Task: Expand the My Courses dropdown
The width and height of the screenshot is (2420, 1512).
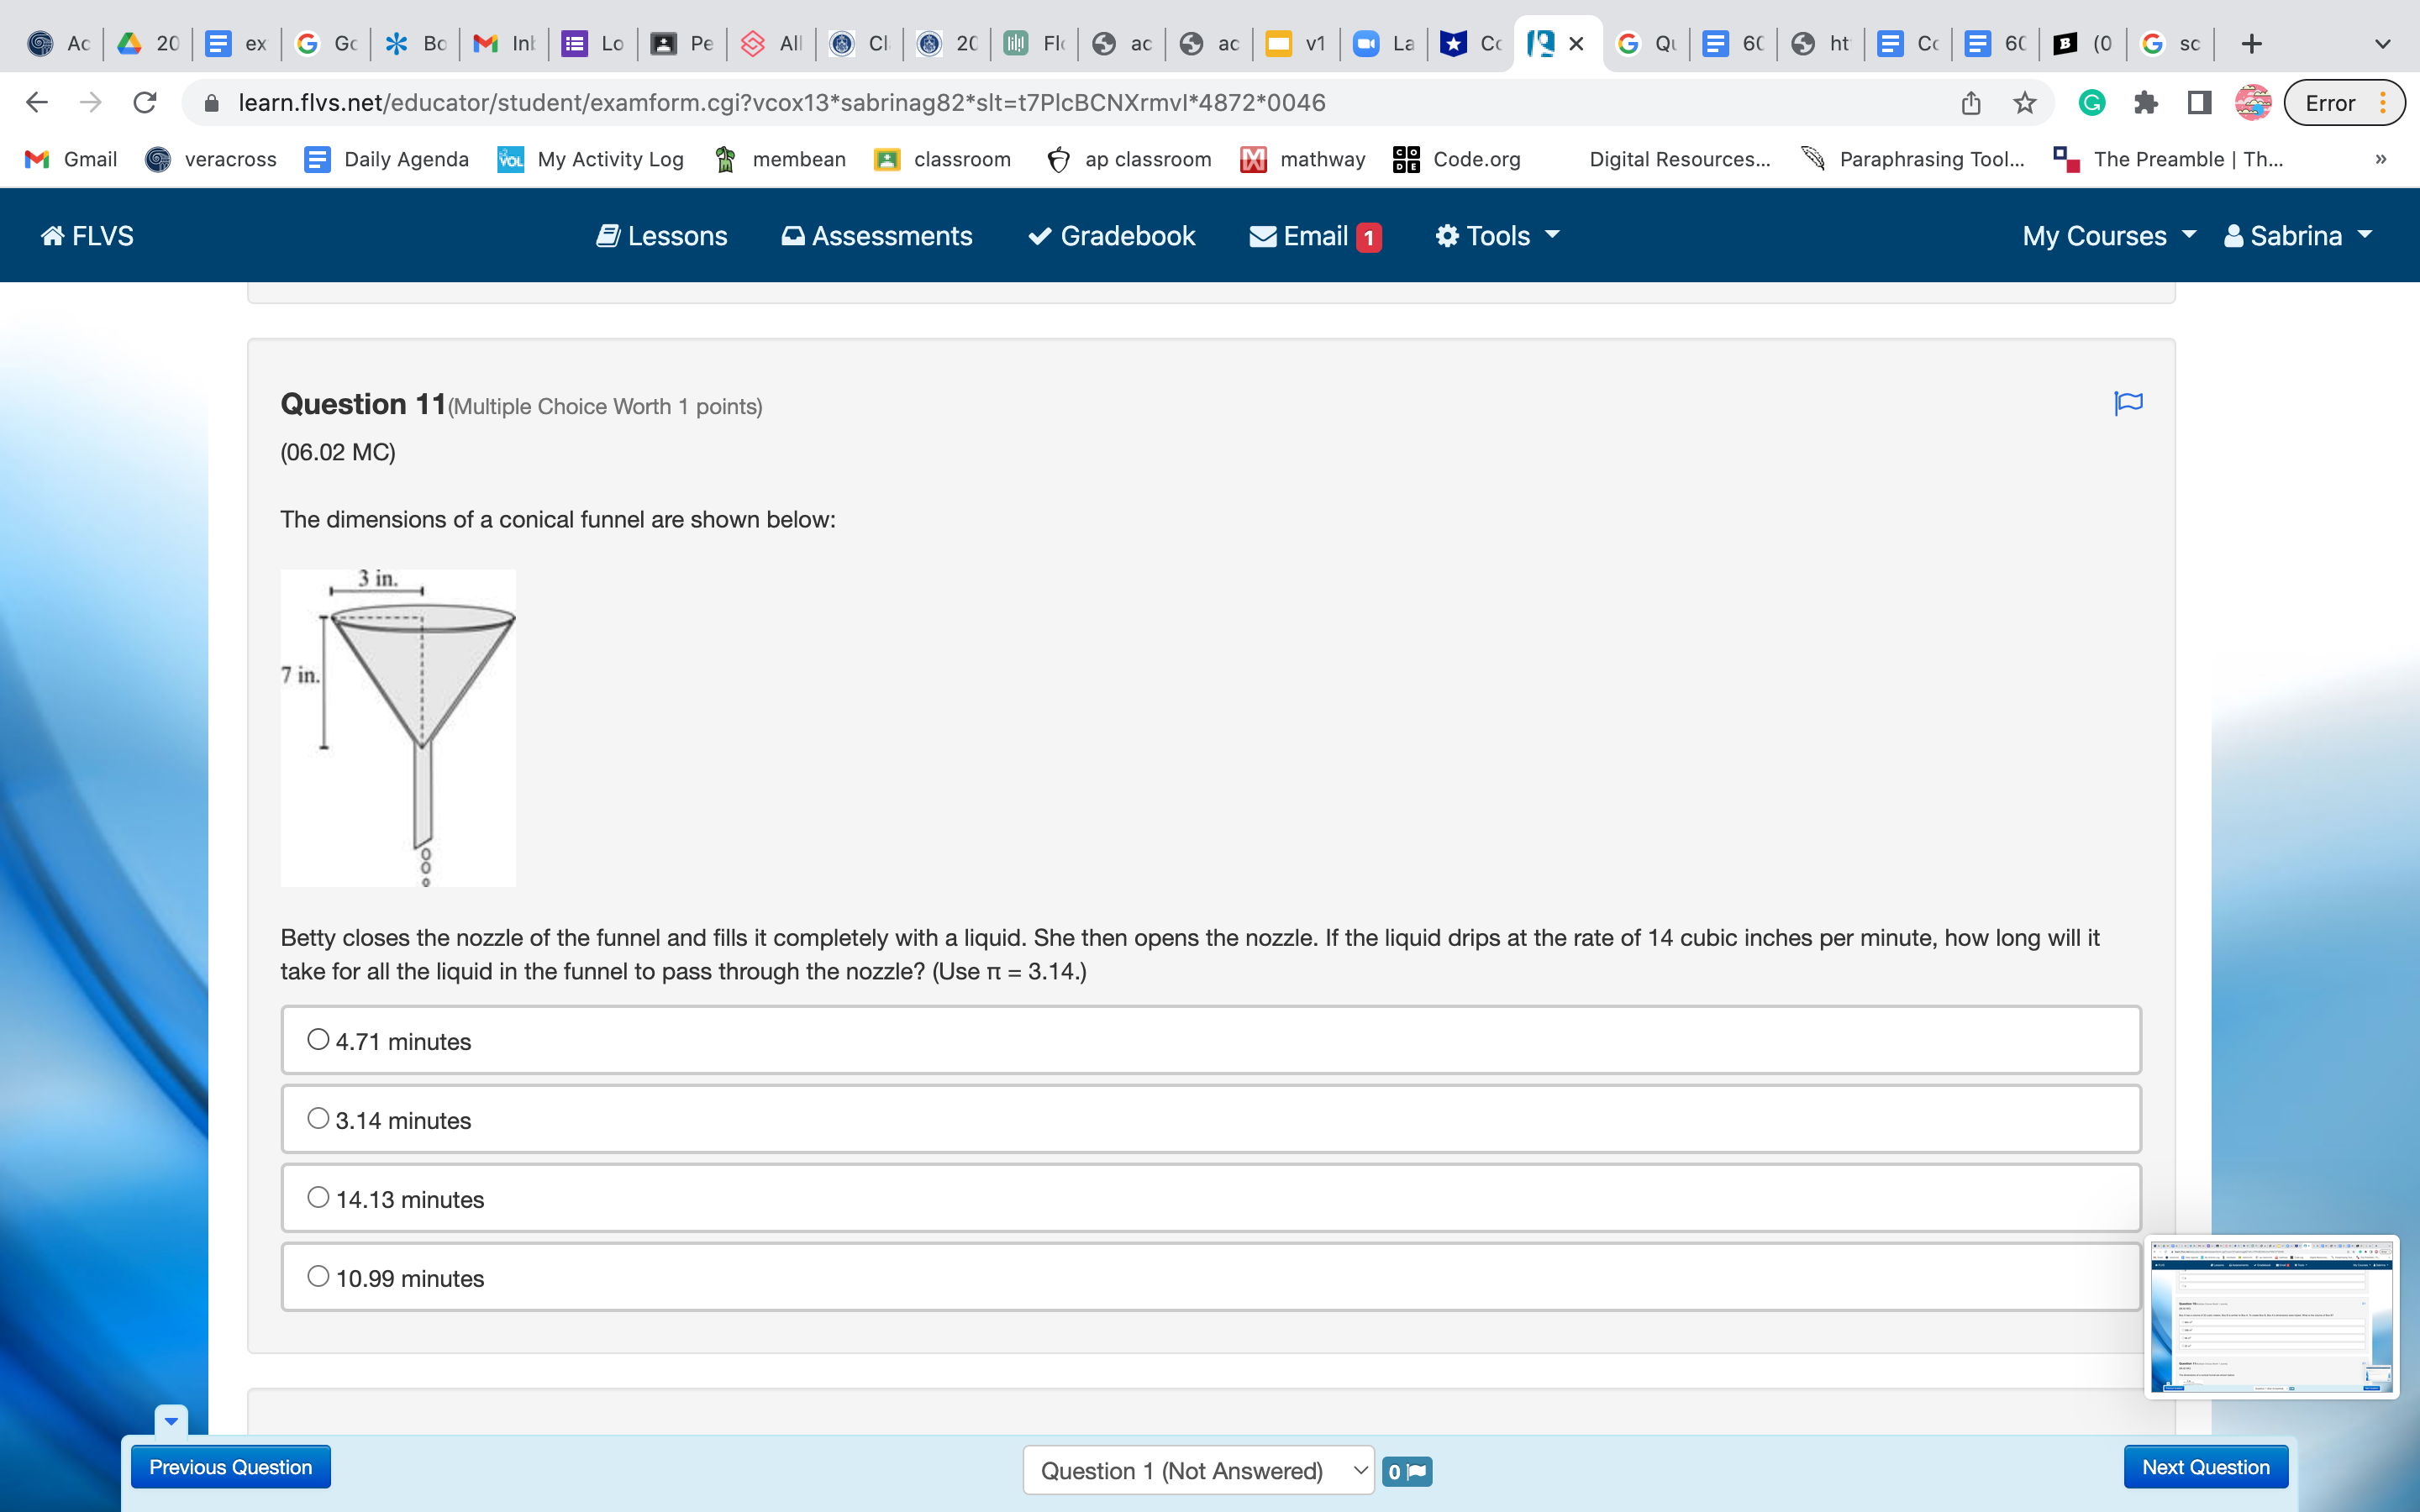Action: [2108, 236]
